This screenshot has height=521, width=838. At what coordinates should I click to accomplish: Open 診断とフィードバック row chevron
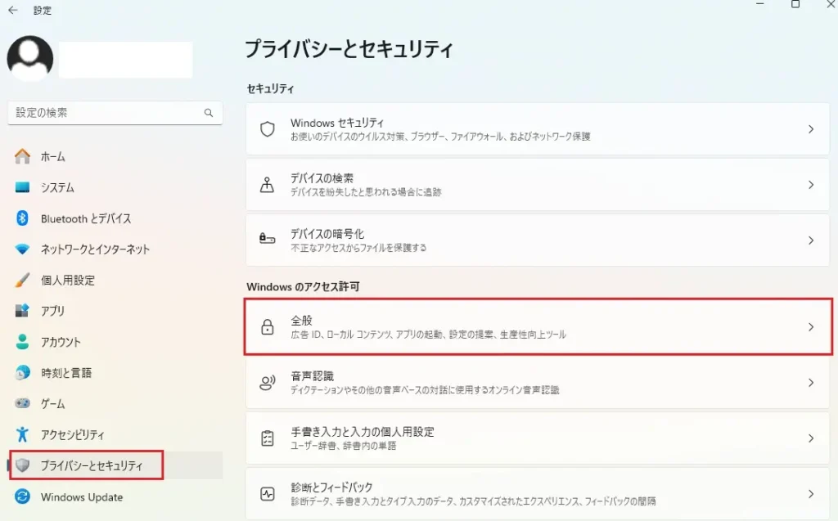click(x=811, y=494)
